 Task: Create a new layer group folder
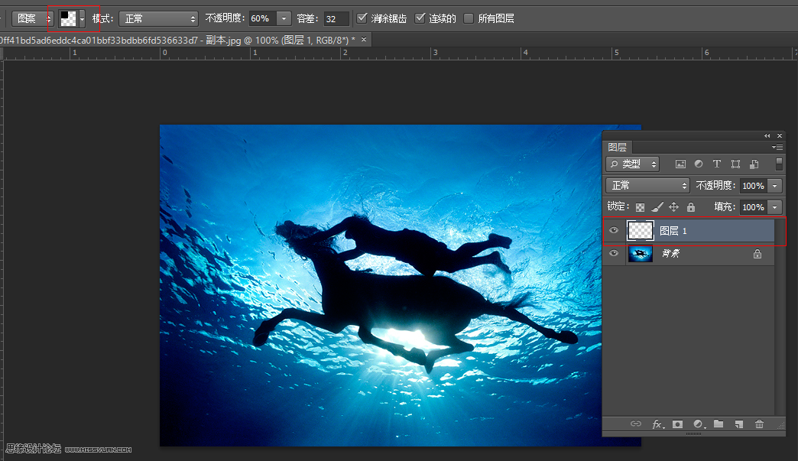718,424
